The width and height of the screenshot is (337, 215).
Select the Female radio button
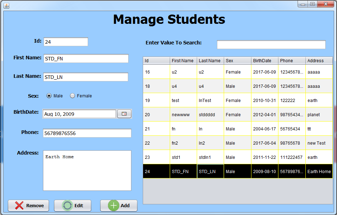pyautogui.click(x=72, y=96)
